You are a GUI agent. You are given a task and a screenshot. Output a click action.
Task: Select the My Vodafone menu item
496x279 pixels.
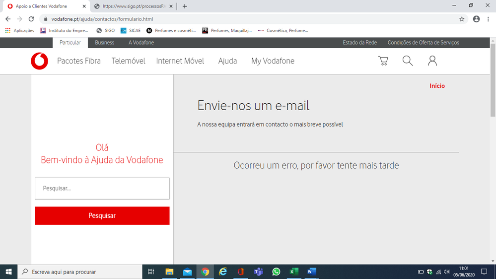pos(273,61)
